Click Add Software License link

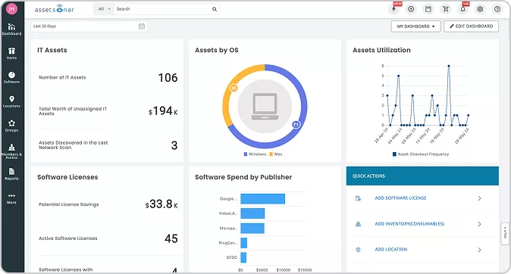(x=400, y=198)
